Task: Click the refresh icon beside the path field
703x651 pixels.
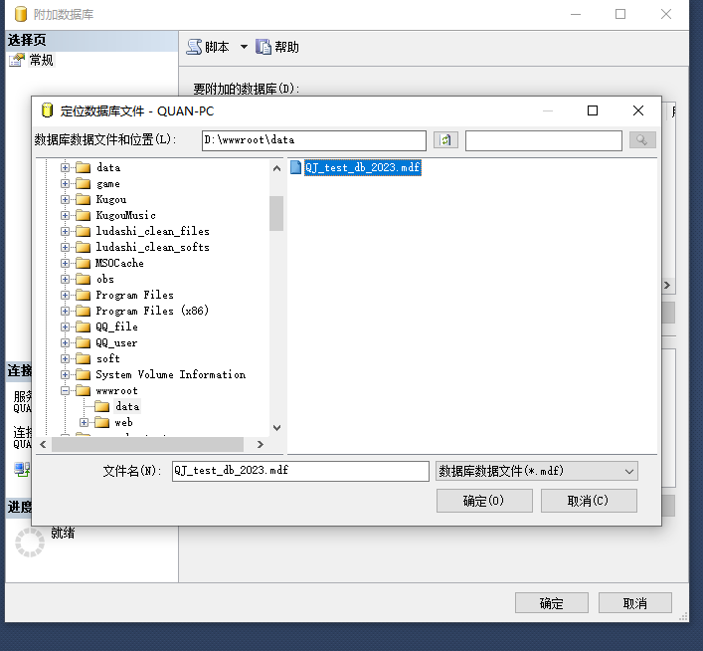Action: point(445,140)
